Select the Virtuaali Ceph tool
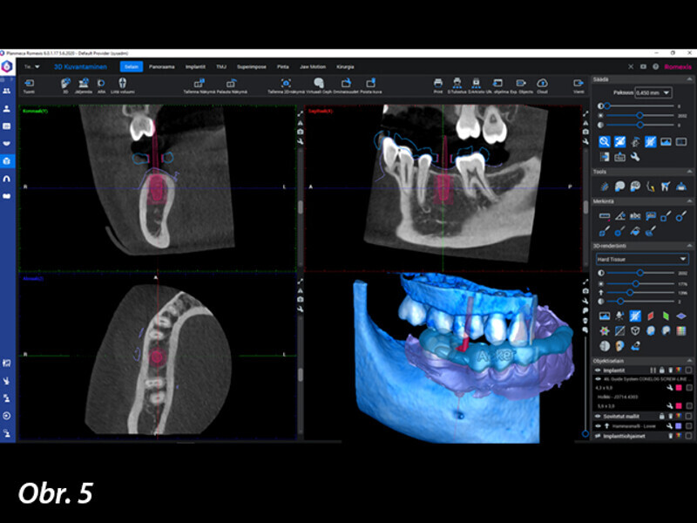The width and height of the screenshot is (697, 523). (320, 83)
